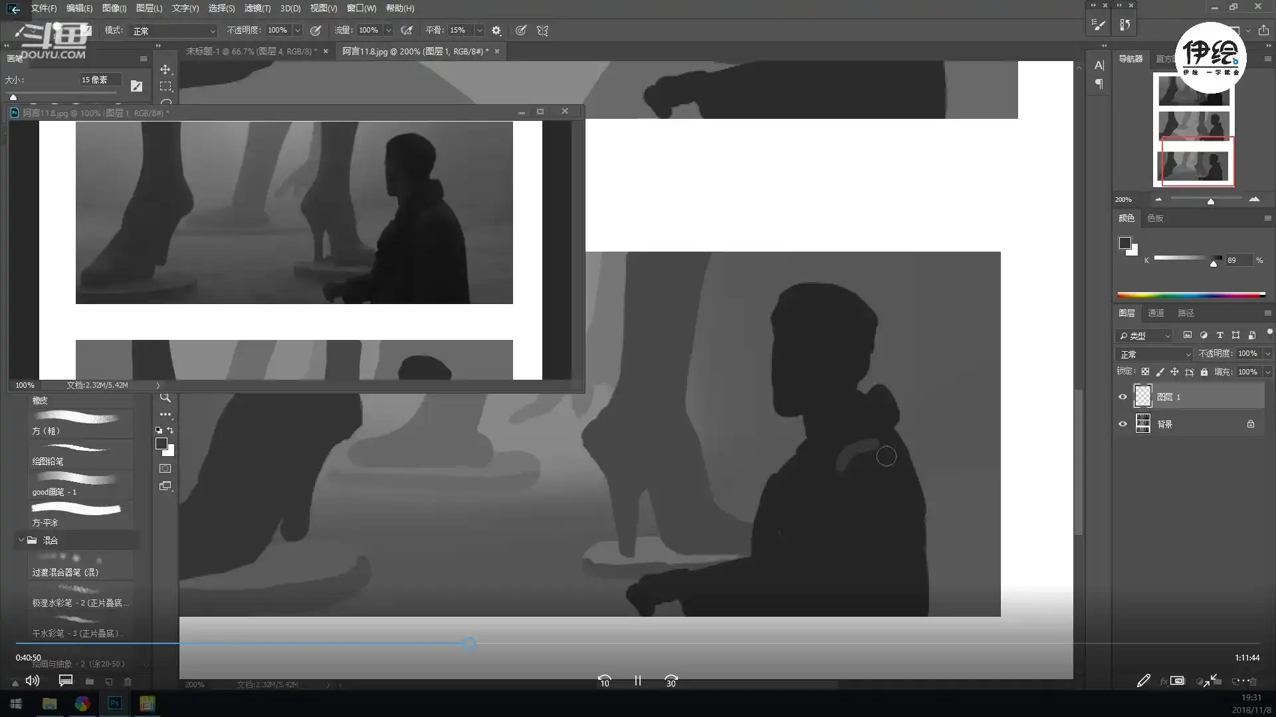
Task: Pause the video playback
Action: 637,681
